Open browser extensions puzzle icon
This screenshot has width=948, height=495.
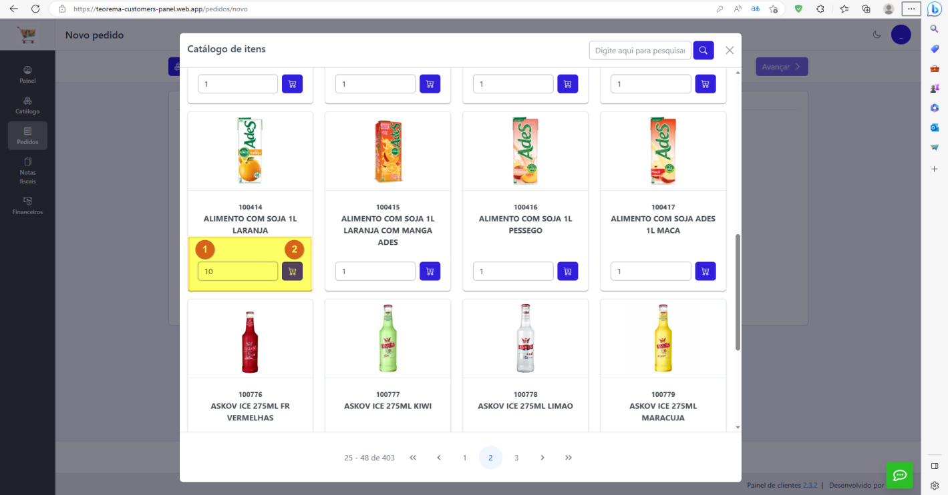click(820, 9)
